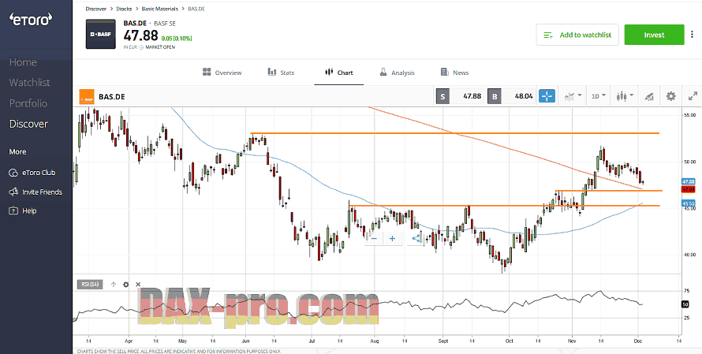The image size is (702, 354).
Task: Open the BASF stock logo thumbnail
Action: click(101, 34)
